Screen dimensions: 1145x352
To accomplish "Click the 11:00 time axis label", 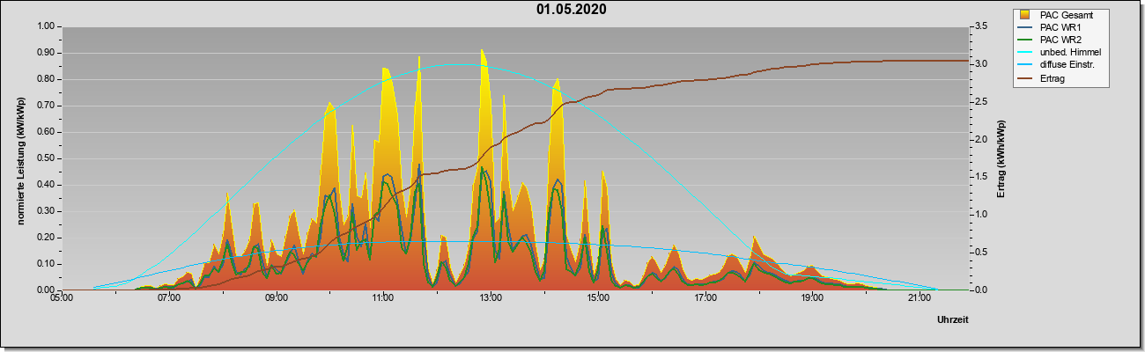I will tap(383, 299).
